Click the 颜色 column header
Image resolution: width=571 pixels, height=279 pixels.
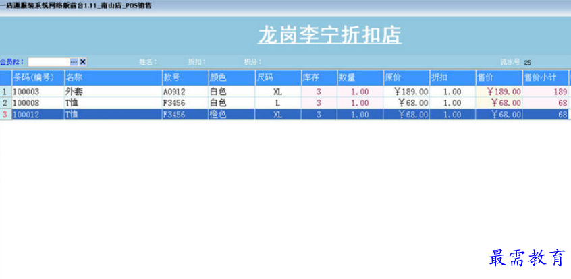[232, 77]
